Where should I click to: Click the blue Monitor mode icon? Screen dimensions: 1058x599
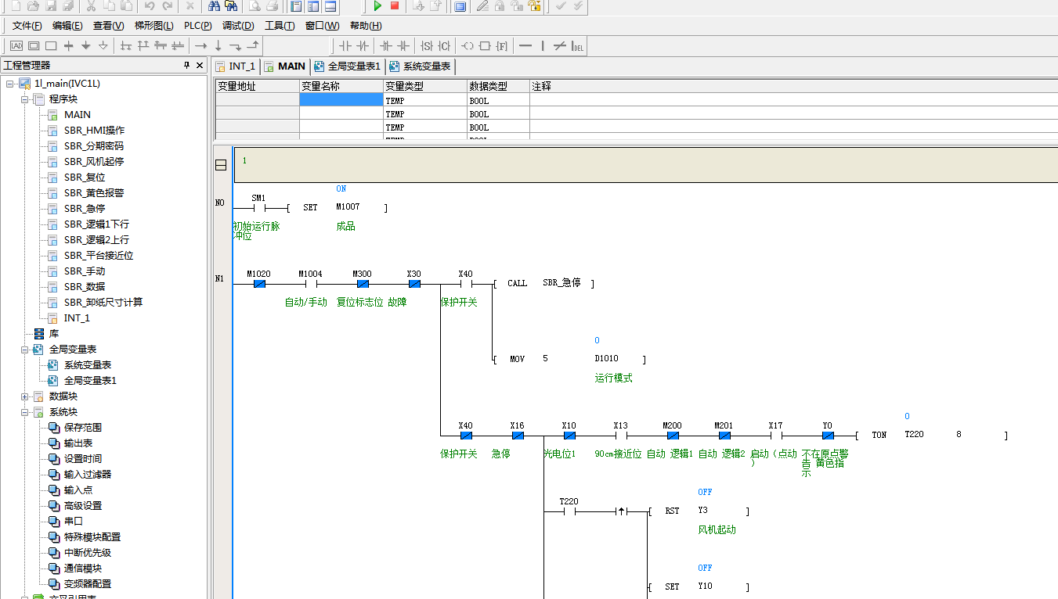point(460,5)
